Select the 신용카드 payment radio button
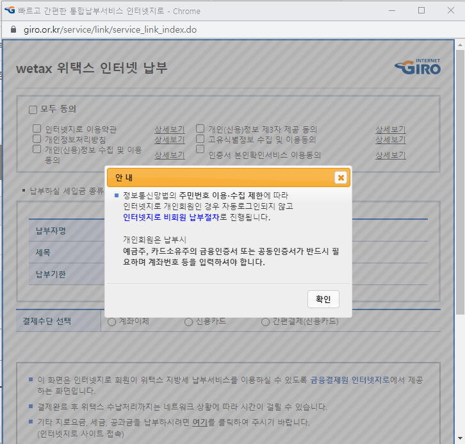This screenshot has height=444, width=465. pos(188,322)
